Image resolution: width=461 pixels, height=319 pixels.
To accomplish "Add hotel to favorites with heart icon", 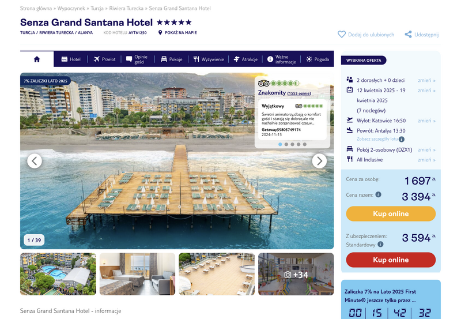I will [x=342, y=35].
